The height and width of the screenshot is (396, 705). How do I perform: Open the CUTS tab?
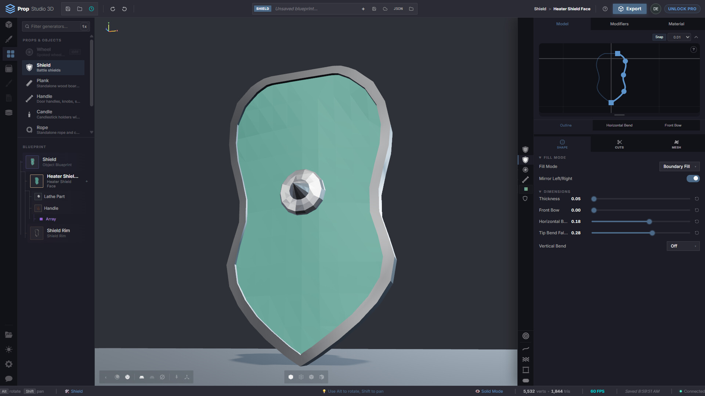(x=619, y=144)
